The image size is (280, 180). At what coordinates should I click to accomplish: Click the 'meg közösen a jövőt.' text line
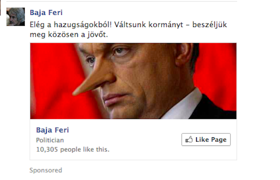coord(68,35)
